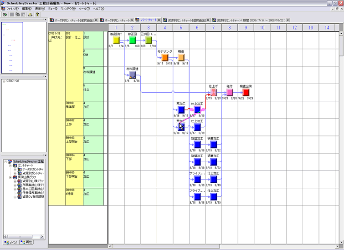Screen dimensions: 344x250
Task: Click the help question mark toolbar icon
Action: (x=37, y=15)
